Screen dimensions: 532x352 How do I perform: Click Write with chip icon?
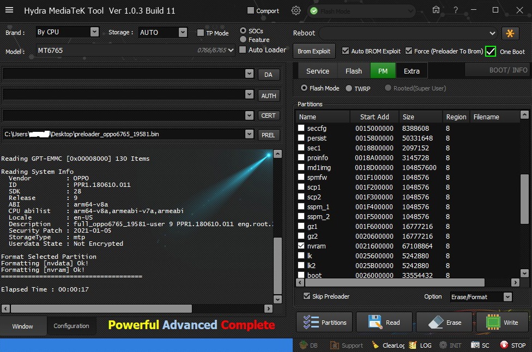coord(502,322)
